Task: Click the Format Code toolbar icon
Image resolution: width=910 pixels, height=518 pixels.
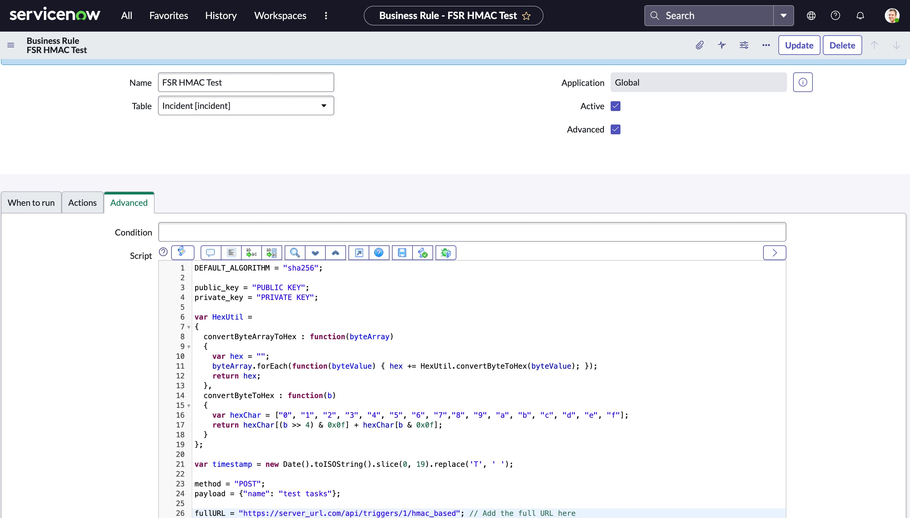Action: [231, 253]
